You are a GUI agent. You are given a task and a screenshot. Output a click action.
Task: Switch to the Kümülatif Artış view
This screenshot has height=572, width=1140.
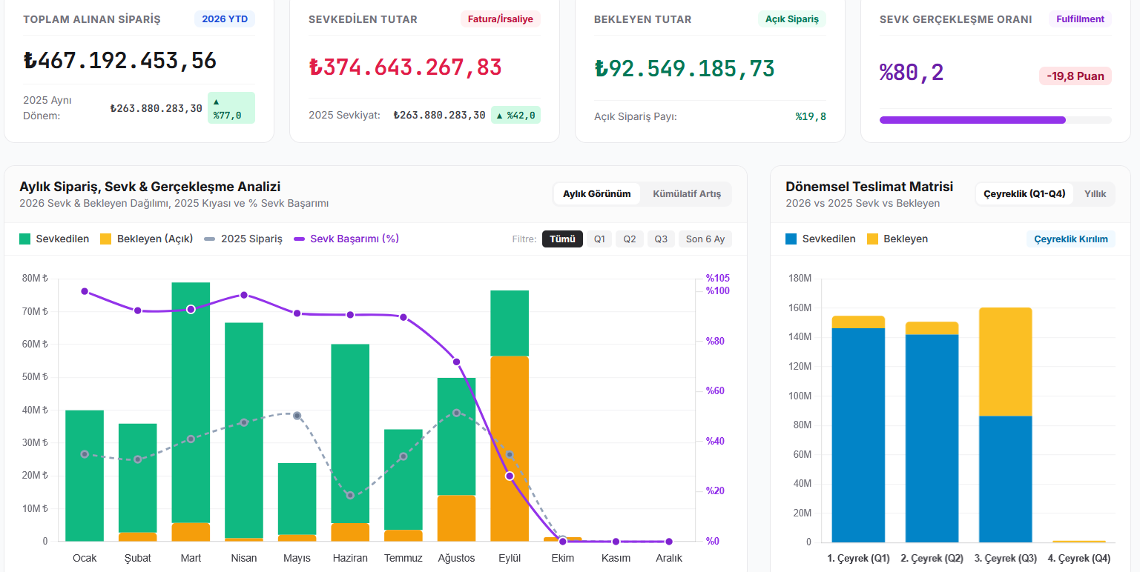(687, 194)
